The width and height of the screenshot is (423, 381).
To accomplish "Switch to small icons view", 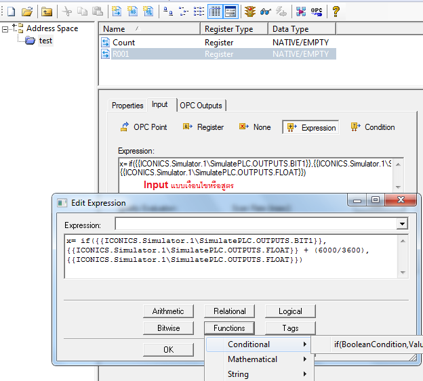I will tap(184, 12).
